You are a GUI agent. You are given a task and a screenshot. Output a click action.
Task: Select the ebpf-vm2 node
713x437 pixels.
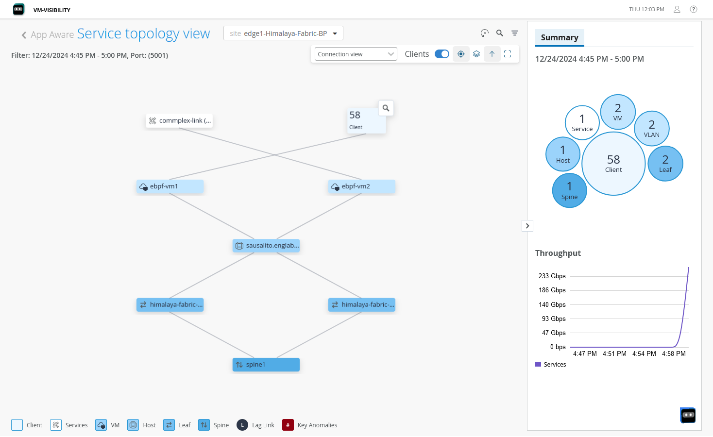[361, 186]
